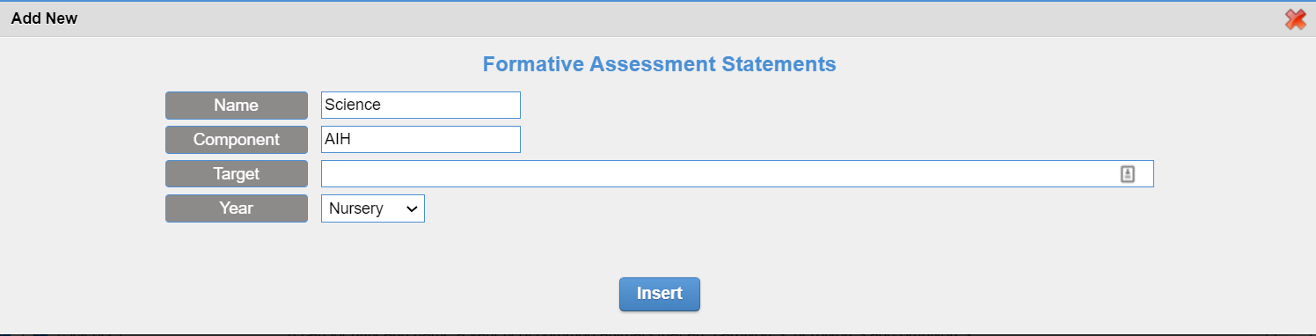Click the blank dialog area left of Insert
1316x336 pixels.
(x=352, y=294)
